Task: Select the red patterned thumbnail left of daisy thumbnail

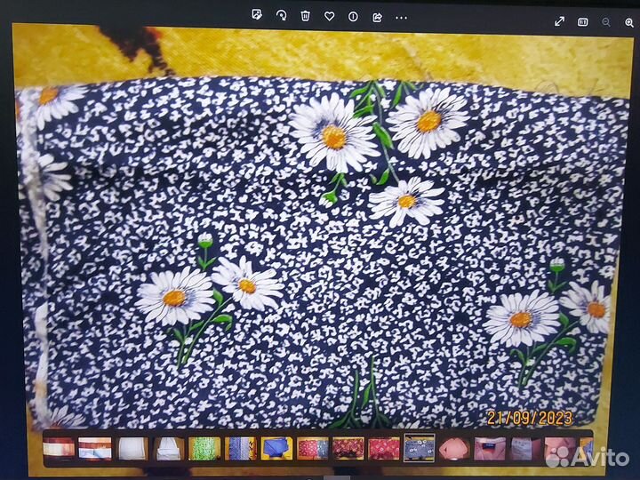Action: coord(383,448)
